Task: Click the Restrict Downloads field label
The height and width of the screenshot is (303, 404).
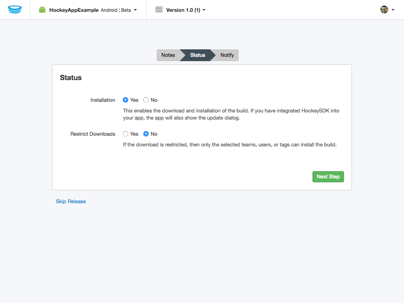Action: click(93, 134)
